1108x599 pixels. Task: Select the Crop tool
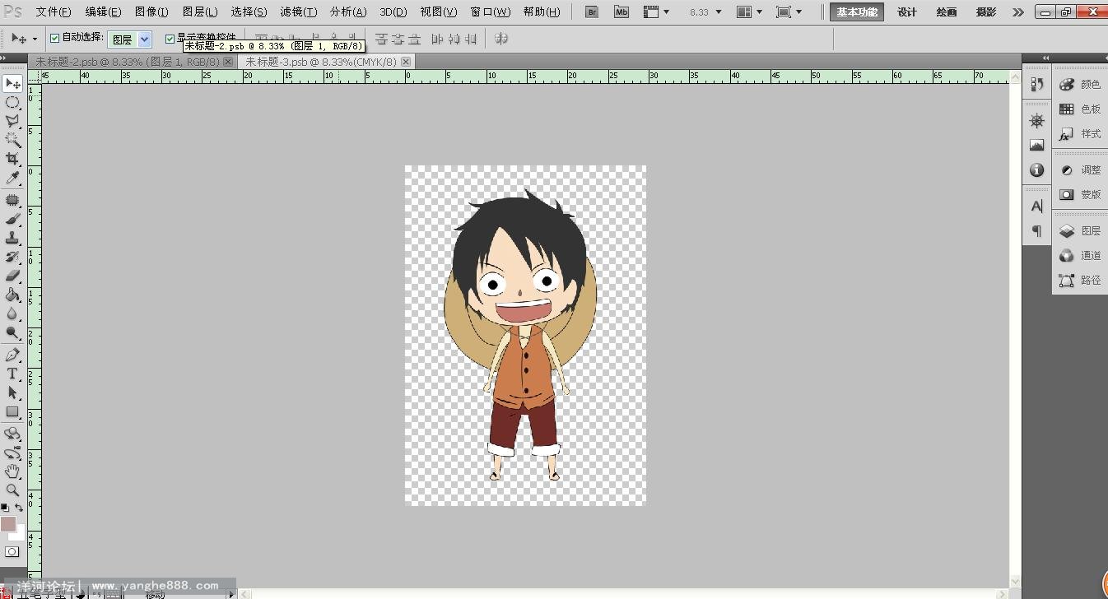(12, 159)
